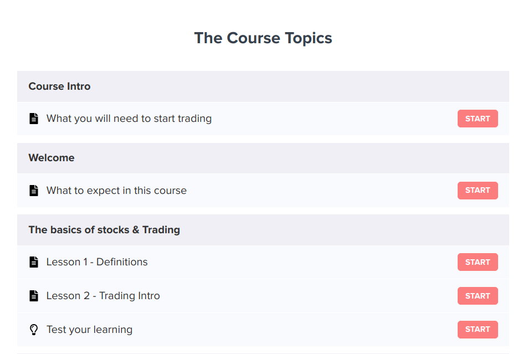Open the 'What to expect in this course' title link
528x354 pixels.
(x=116, y=191)
